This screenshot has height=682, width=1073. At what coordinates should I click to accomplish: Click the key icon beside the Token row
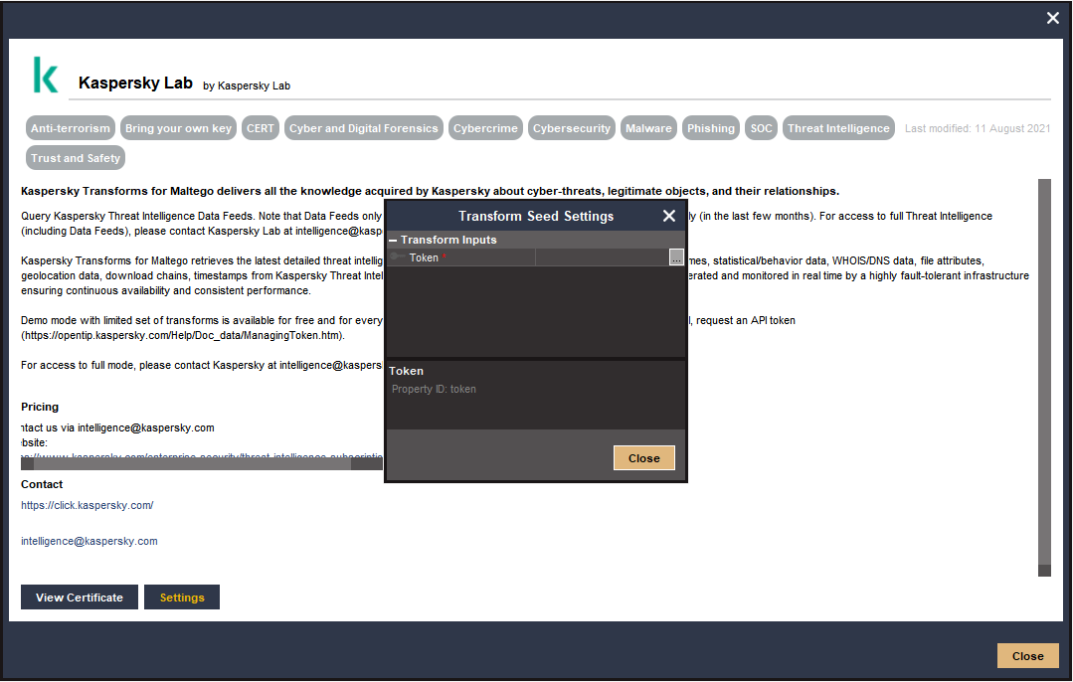pyautogui.click(x=397, y=256)
